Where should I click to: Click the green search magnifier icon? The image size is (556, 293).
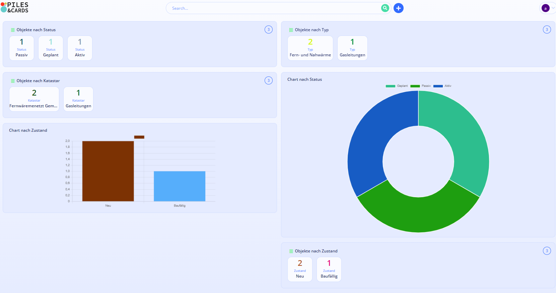pyautogui.click(x=385, y=8)
